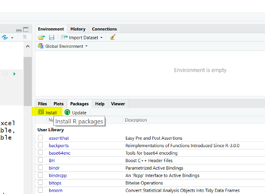Click the save workspace disk icon
This screenshot has width=265, height=194.
tap(52, 38)
